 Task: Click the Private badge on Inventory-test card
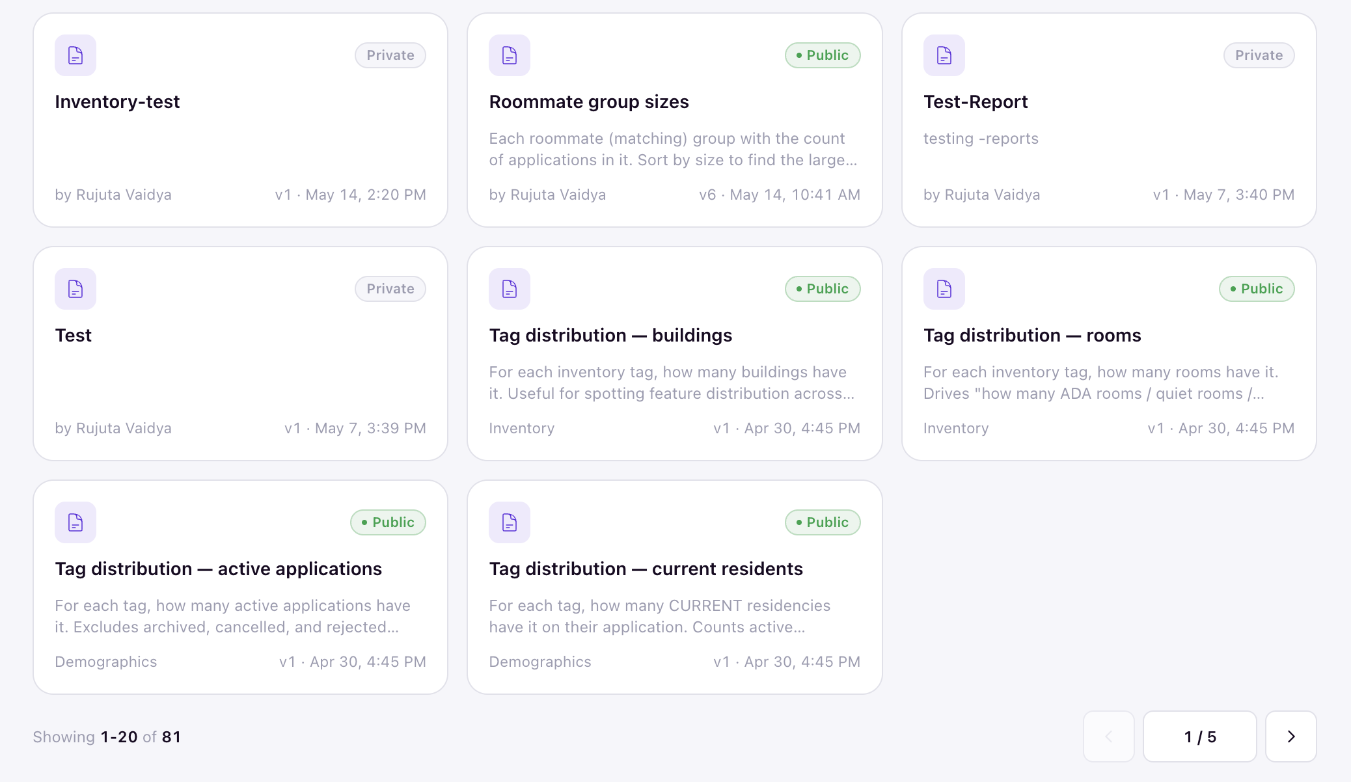click(x=390, y=55)
